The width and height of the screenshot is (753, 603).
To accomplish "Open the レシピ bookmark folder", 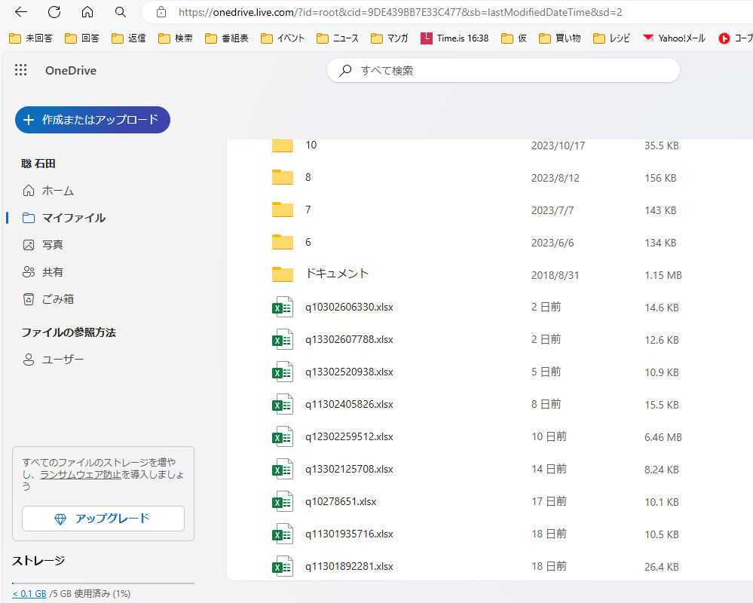I will tap(611, 38).
